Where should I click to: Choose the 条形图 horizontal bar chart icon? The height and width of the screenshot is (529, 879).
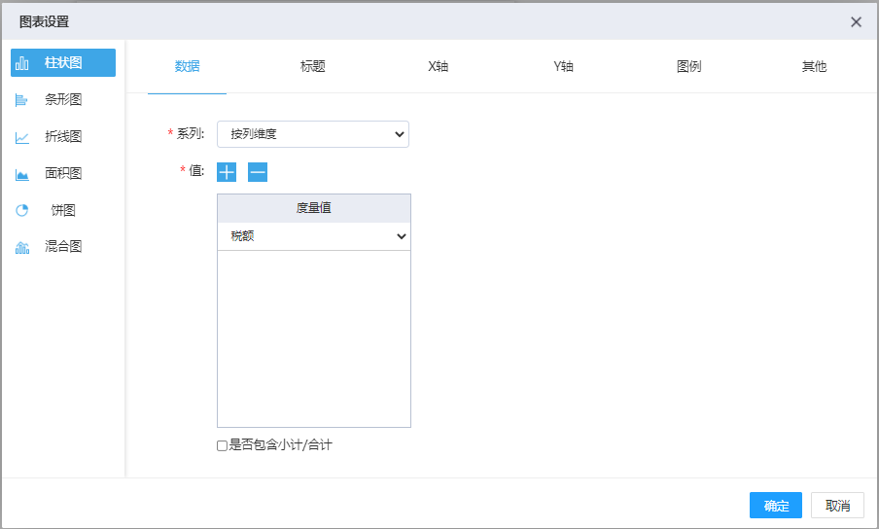click(x=21, y=100)
